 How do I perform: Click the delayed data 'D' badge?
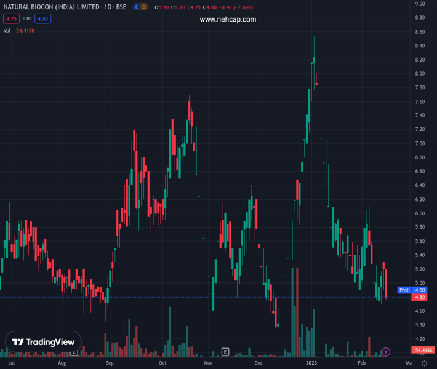[x=143, y=7]
